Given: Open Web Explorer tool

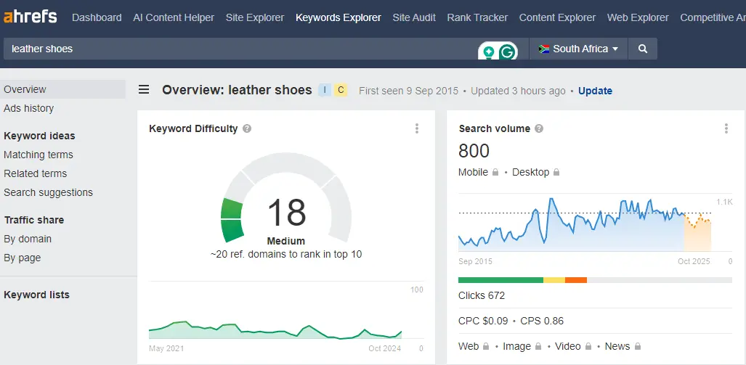Looking at the screenshot, I should point(638,17).
